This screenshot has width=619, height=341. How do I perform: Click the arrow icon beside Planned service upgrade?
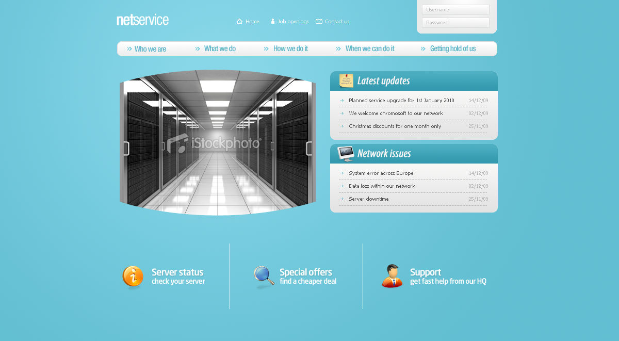pyautogui.click(x=341, y=101)
